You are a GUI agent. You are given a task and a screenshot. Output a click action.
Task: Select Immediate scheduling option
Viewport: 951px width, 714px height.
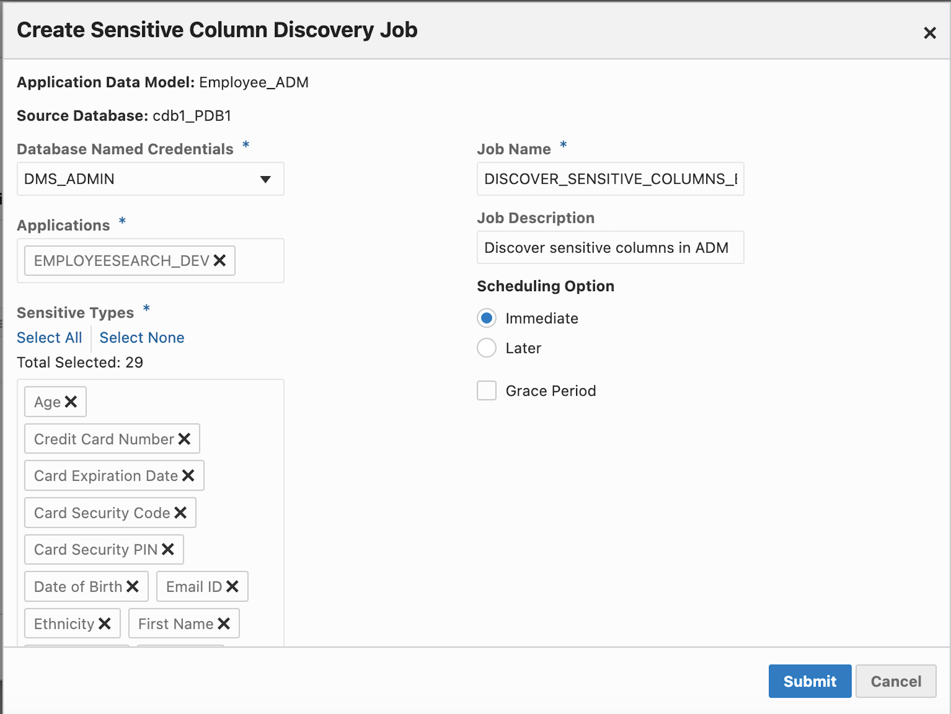[x=486, y=318]
